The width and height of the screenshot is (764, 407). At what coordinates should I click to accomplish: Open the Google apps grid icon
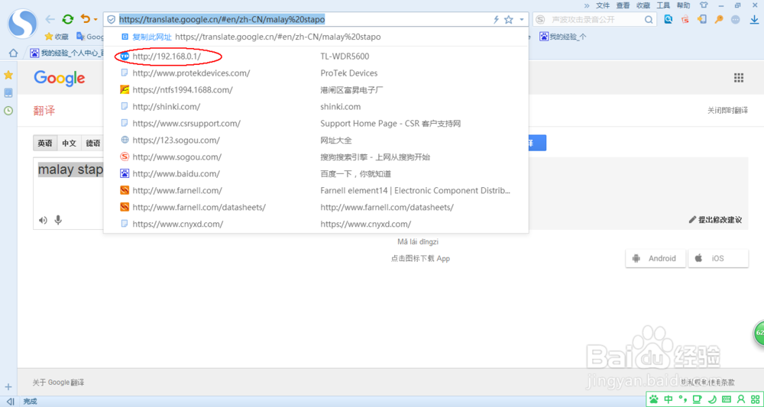(x=739, y=78)
